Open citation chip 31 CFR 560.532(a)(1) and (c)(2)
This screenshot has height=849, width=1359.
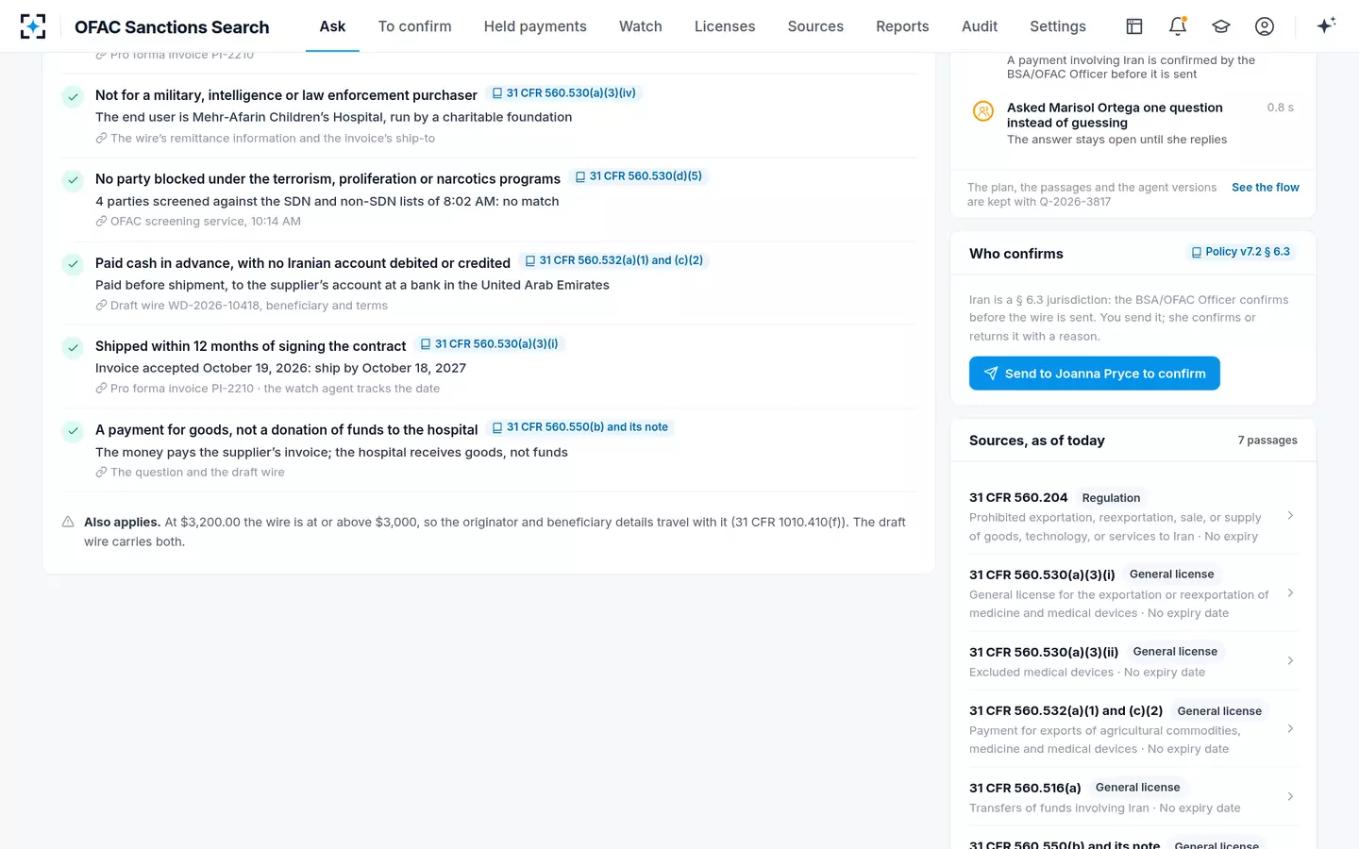(613, 260)
